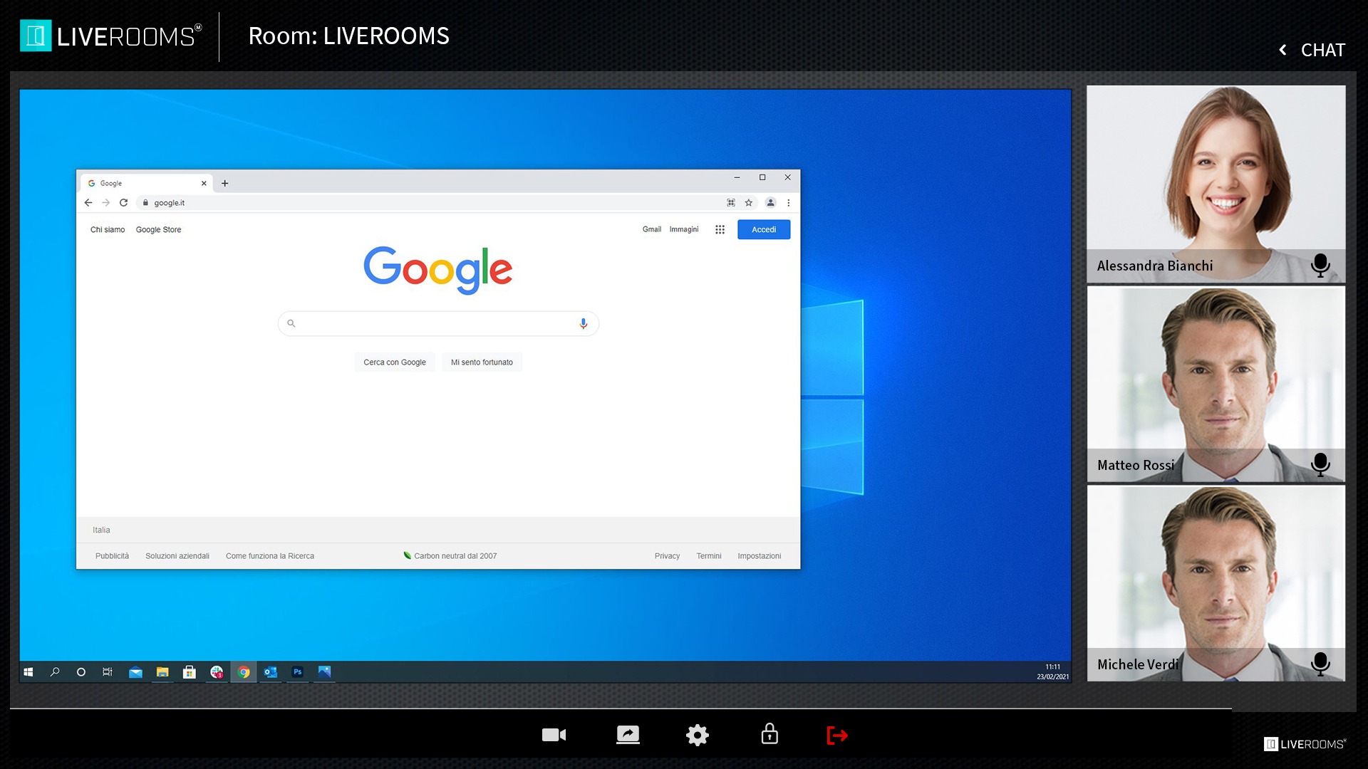The image size is (1368, 769).
Task: Reload the Google page
Action: pos(123,203)
